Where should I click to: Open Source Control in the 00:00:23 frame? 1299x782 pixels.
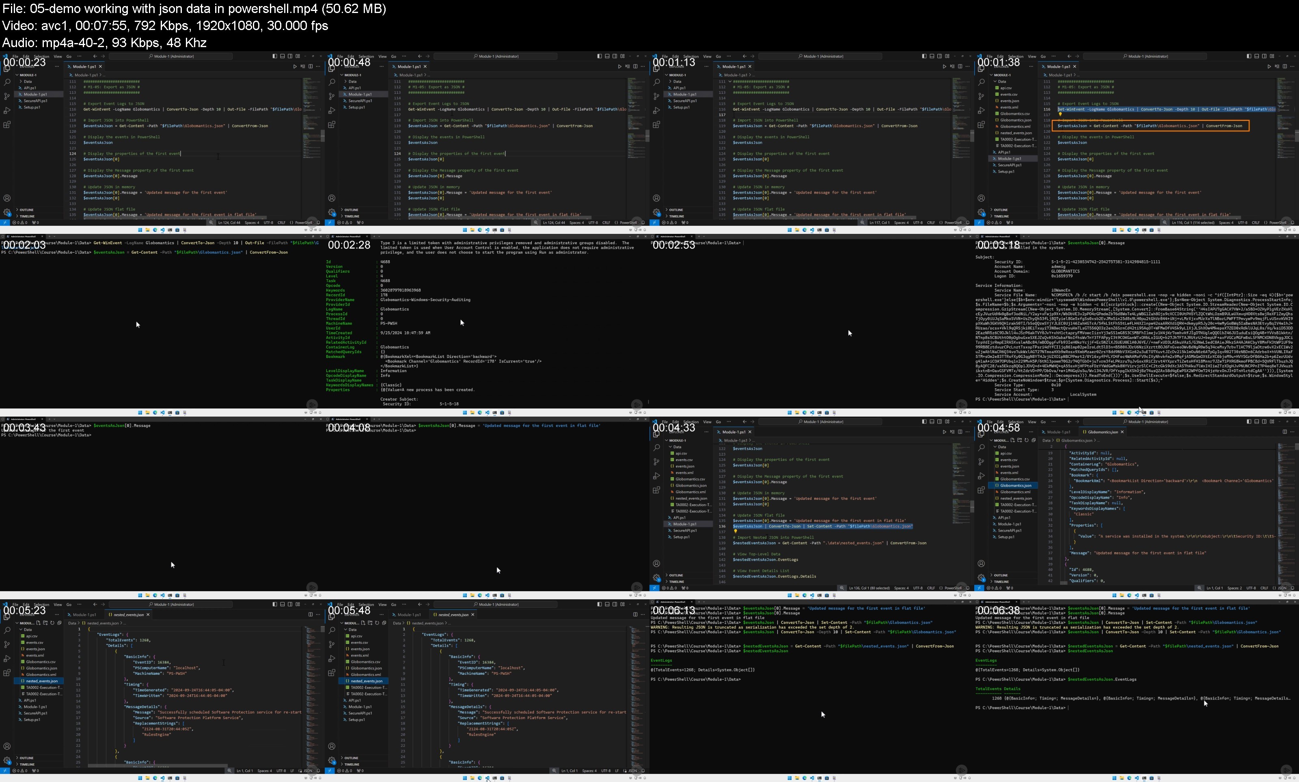tap(7, 97)
